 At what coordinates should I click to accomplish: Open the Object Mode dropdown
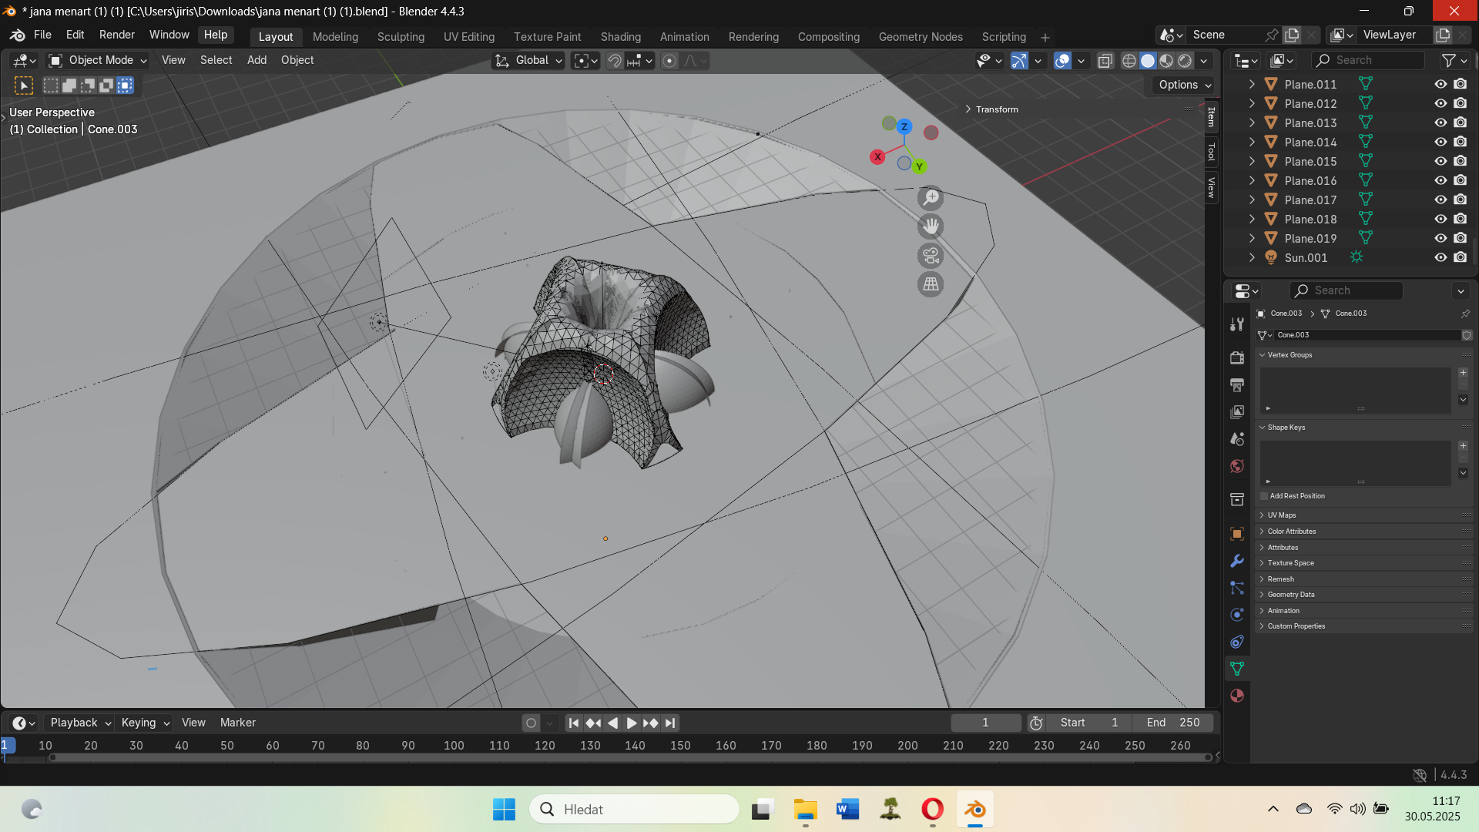[x=98, y=60]
